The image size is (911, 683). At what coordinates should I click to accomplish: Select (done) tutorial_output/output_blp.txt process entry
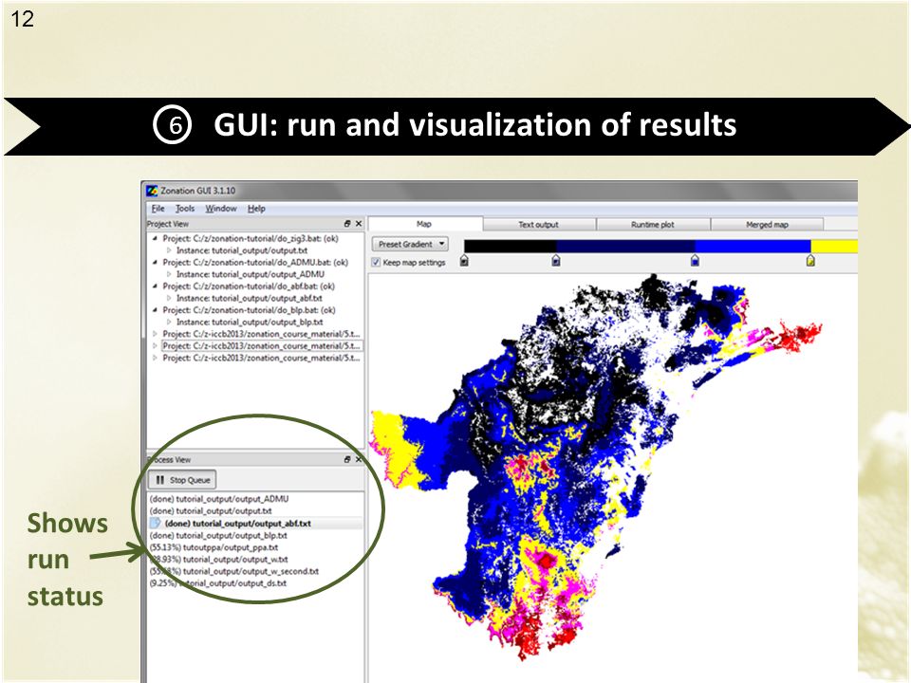pos(218,535)
